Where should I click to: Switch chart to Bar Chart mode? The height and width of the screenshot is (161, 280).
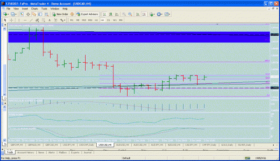pyautogui.click(x=104, y=14)
